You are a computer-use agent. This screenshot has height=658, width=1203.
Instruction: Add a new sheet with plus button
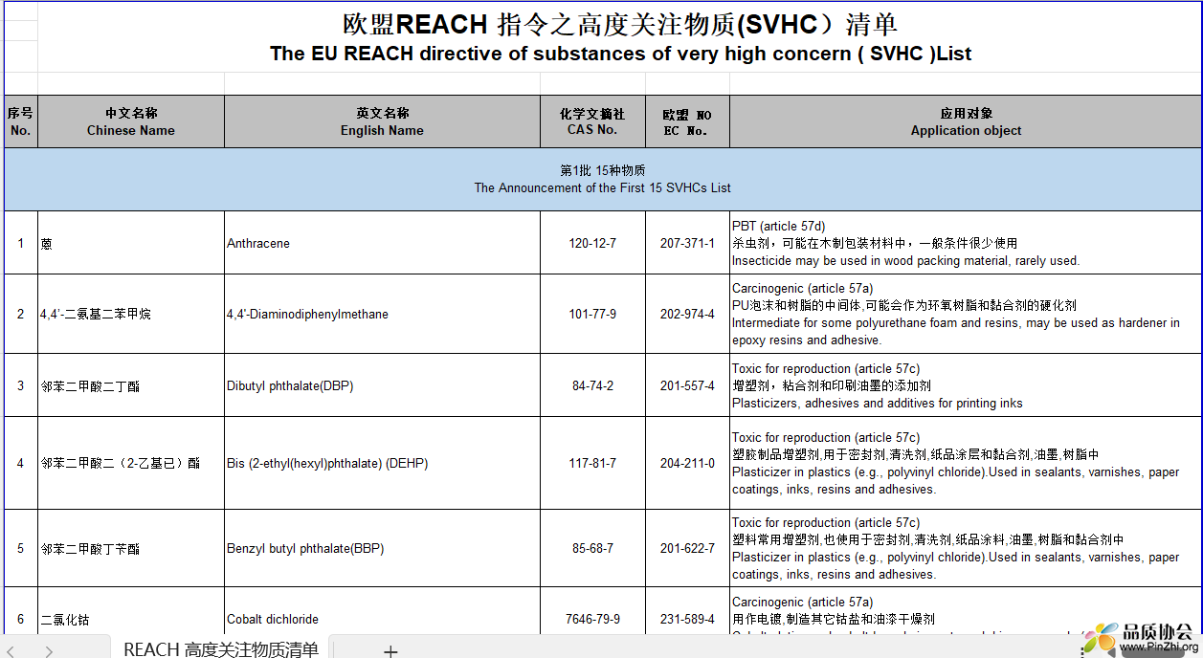tap(390, 650)
